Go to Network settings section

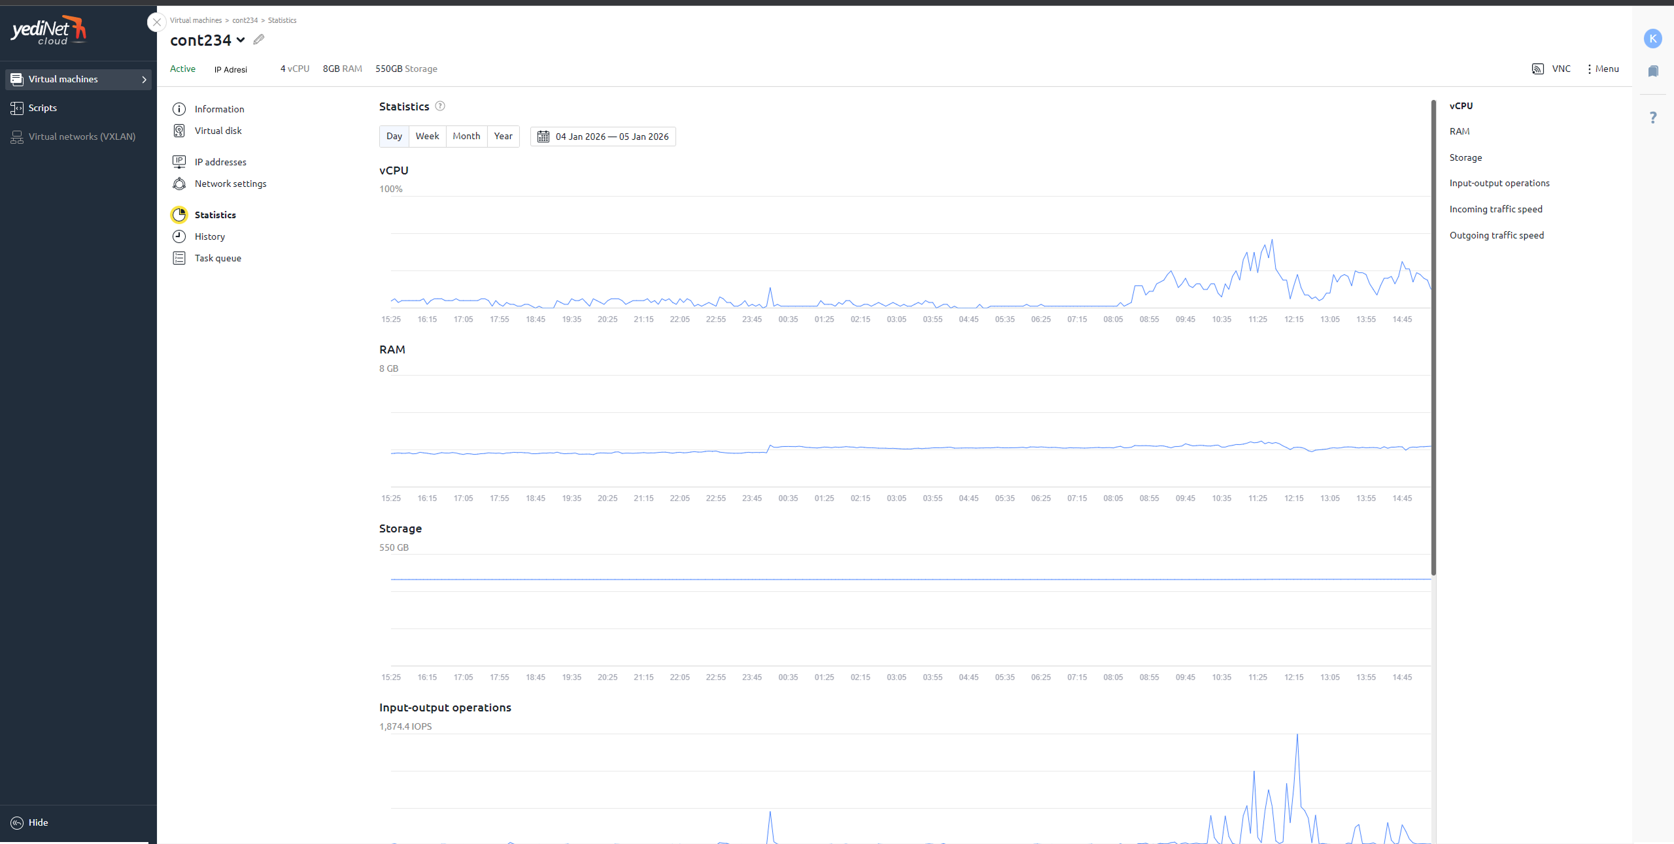click(230, 184)
